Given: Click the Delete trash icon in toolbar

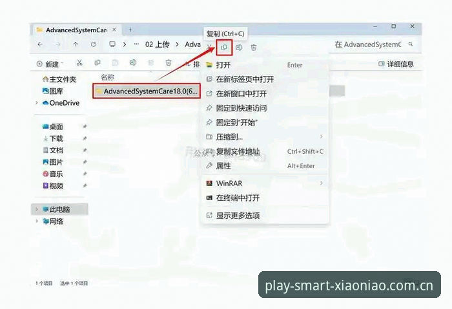Looking at the screenshot, I should [x=169, y=62].
